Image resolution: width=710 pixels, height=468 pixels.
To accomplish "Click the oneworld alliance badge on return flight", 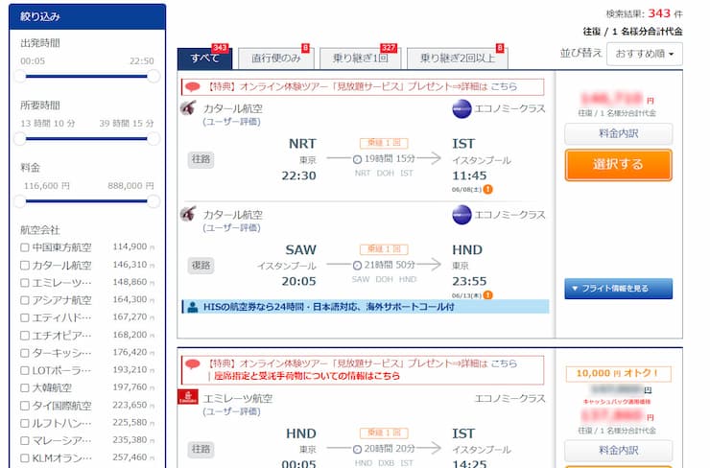I will pyautogui.click(x=461, y=215).
